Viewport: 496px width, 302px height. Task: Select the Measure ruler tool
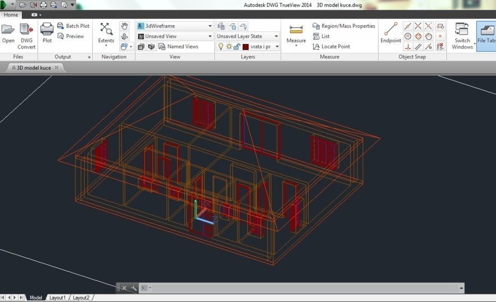(x=296, y=33)
